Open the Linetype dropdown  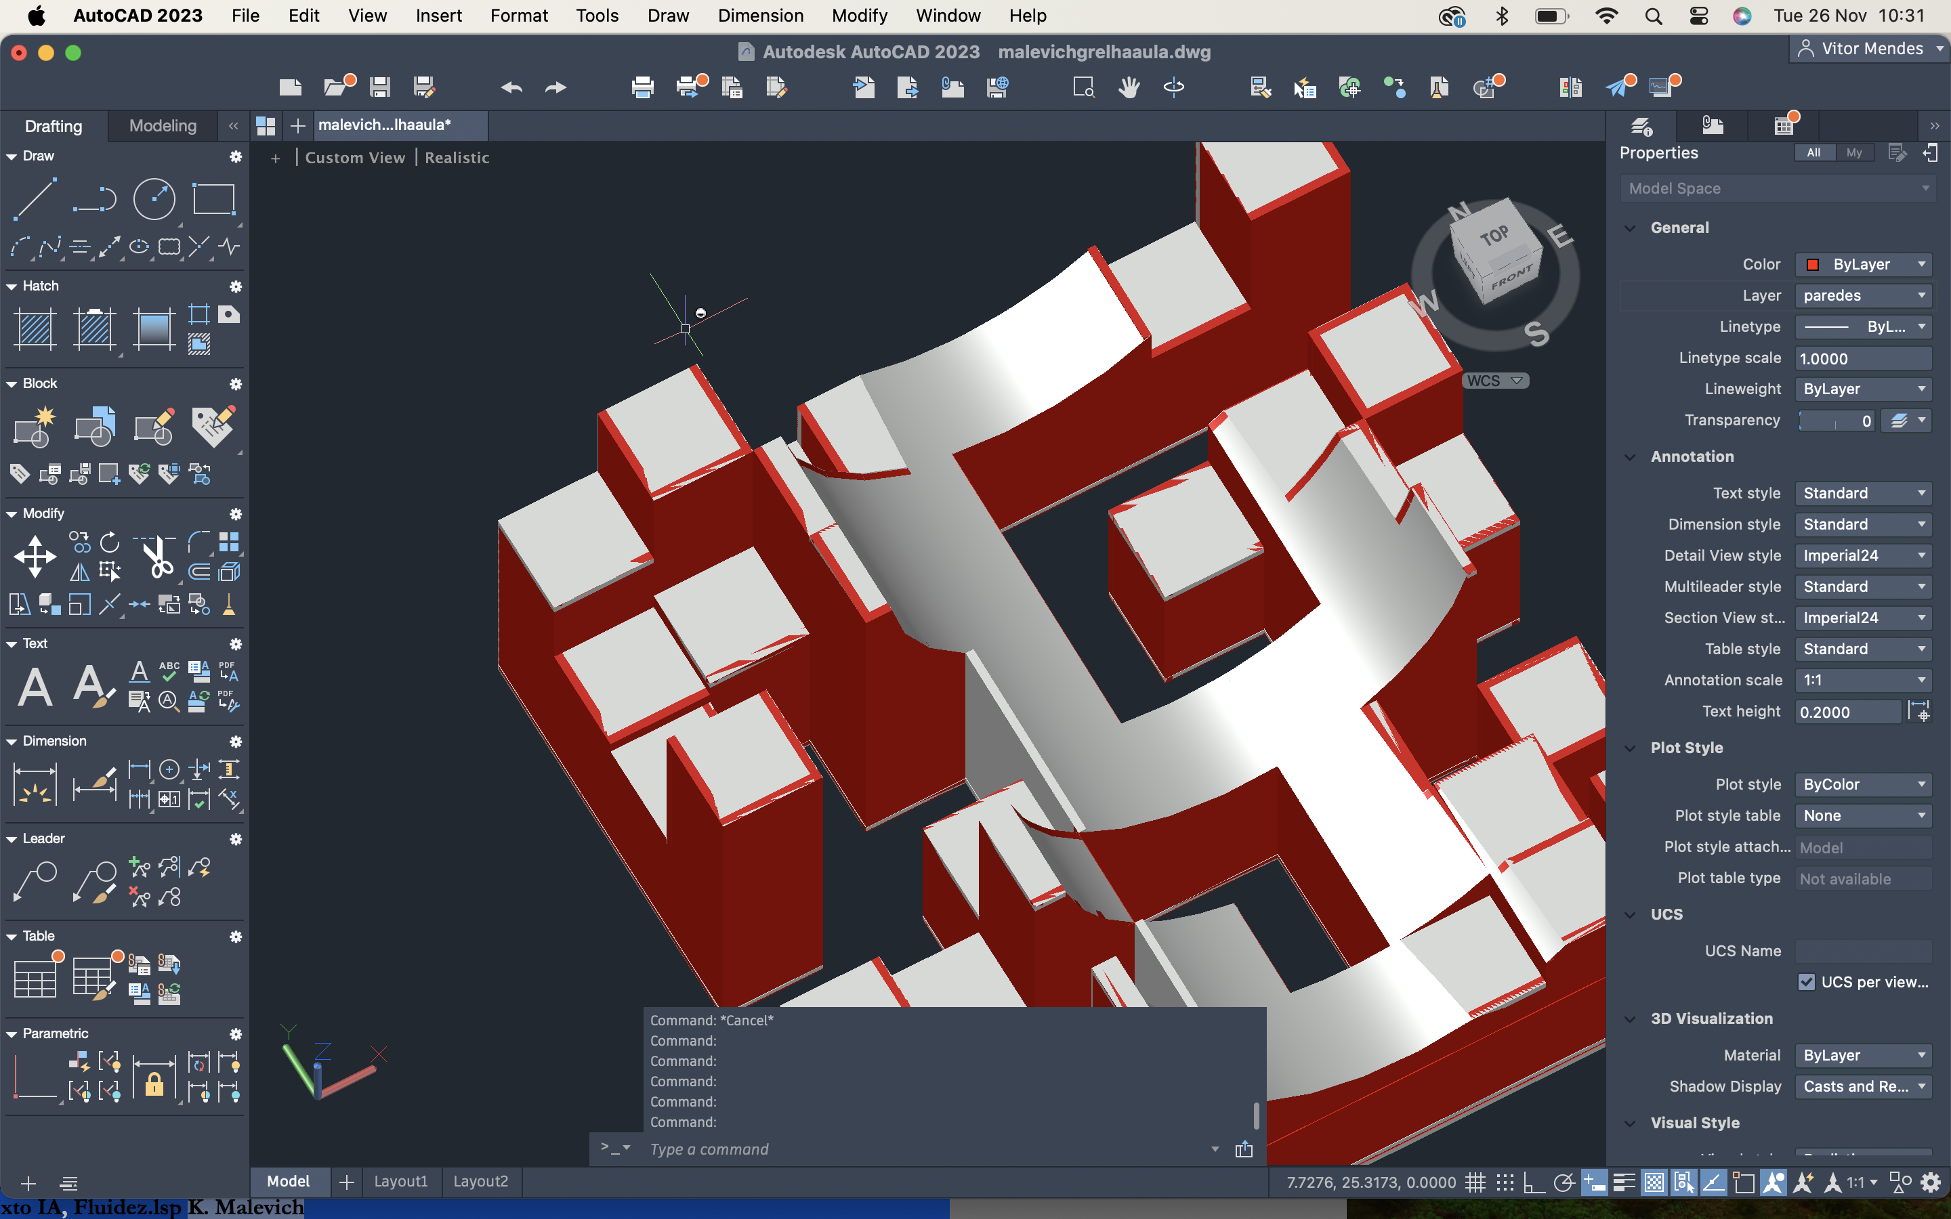click(x=1863, y=326)
